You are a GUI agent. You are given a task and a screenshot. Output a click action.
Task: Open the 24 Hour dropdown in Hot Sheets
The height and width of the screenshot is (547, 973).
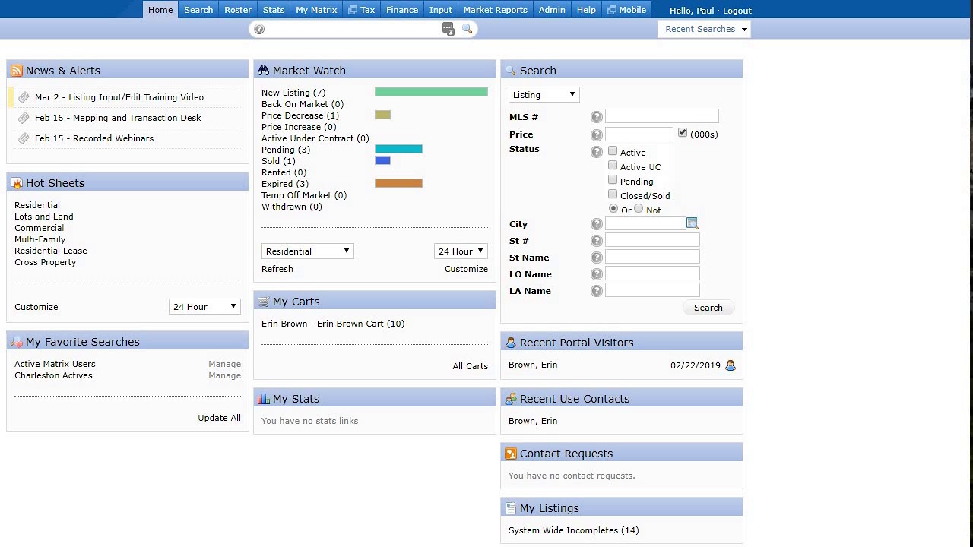[x=204, y=307]
